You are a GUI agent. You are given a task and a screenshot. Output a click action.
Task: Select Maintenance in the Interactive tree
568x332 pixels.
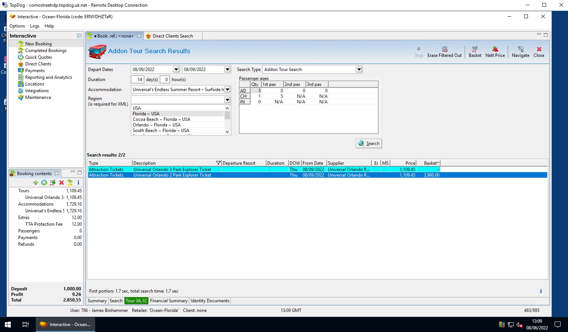pos(38,97)
